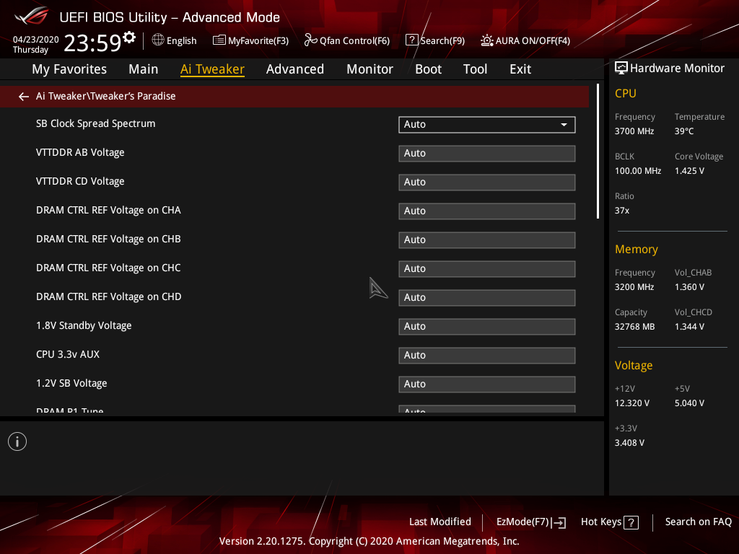
Task: Click the globe language icon
Action: [x=158, y=40]
